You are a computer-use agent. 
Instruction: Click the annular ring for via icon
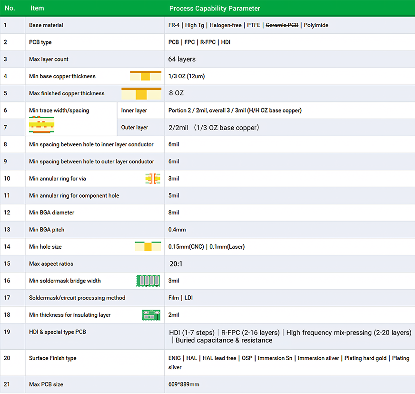point(152,179)
